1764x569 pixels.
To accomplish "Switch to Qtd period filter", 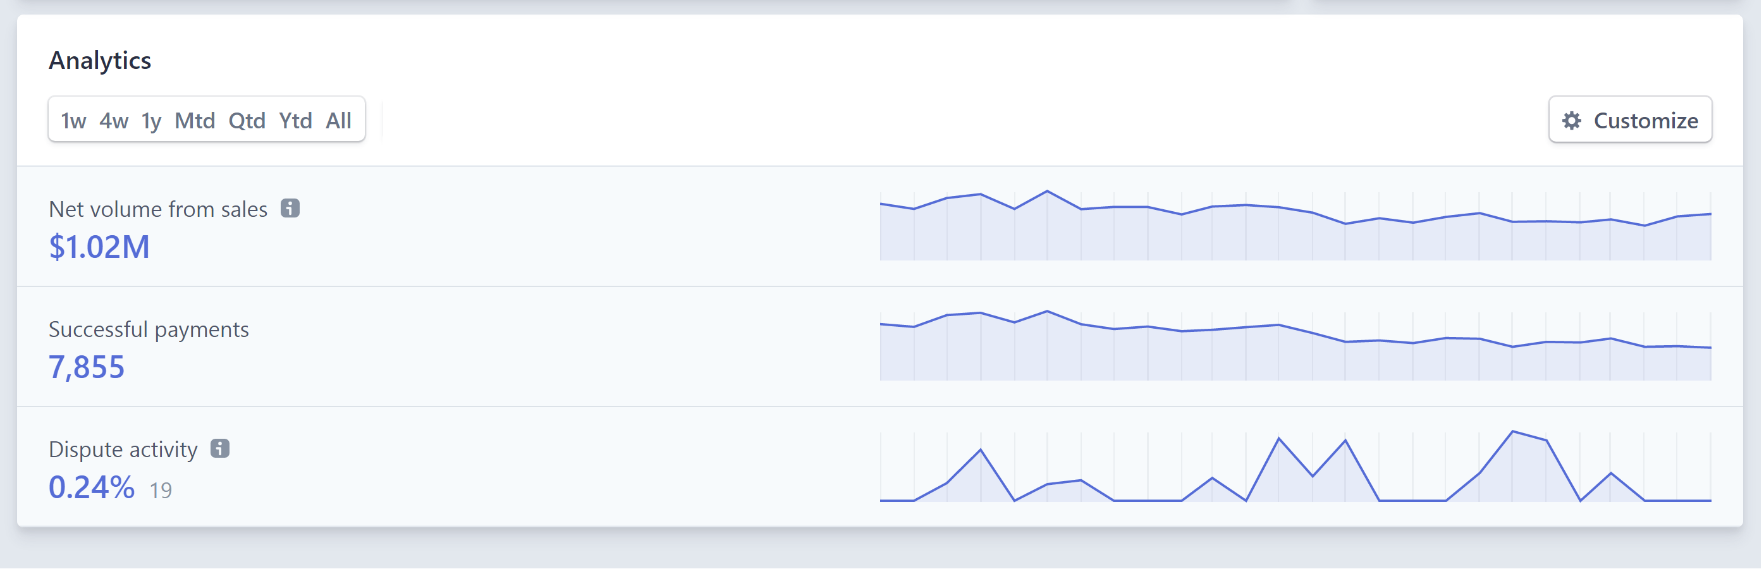I will [247, 121].
